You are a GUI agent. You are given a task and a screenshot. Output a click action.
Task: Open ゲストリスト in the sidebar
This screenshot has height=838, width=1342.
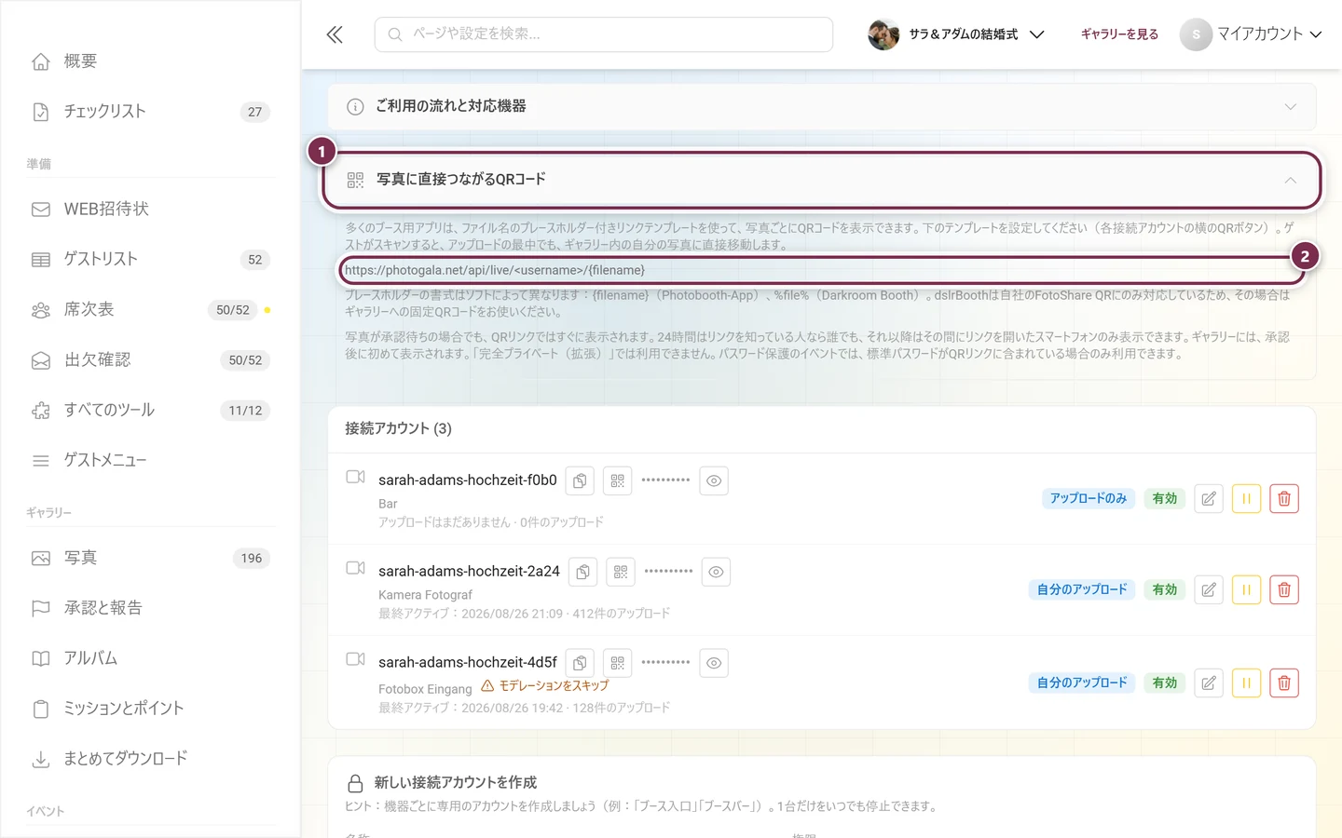[x=150, y=260]
